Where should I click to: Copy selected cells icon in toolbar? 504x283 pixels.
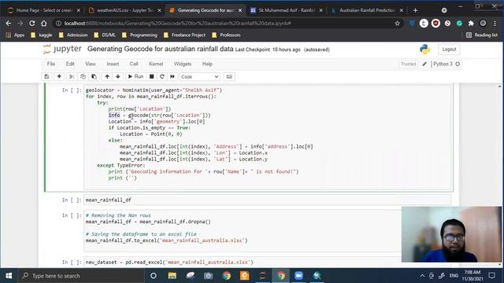83,77
